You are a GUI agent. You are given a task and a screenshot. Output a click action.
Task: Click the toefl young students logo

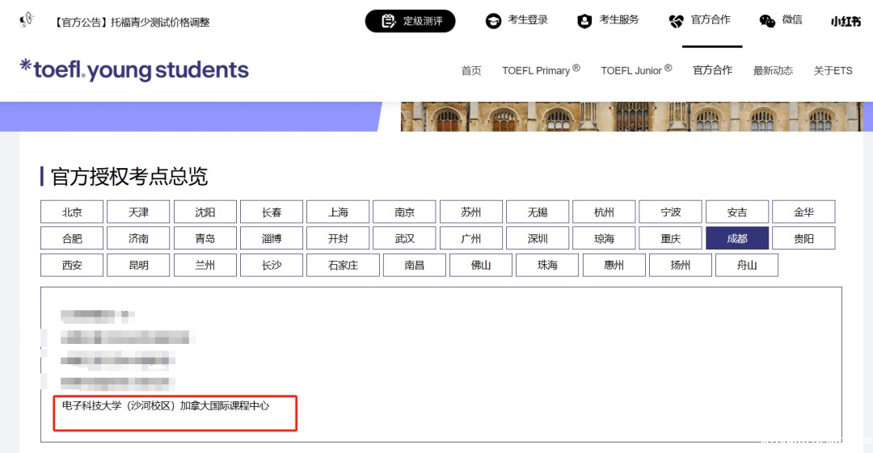tap(134, 70)
